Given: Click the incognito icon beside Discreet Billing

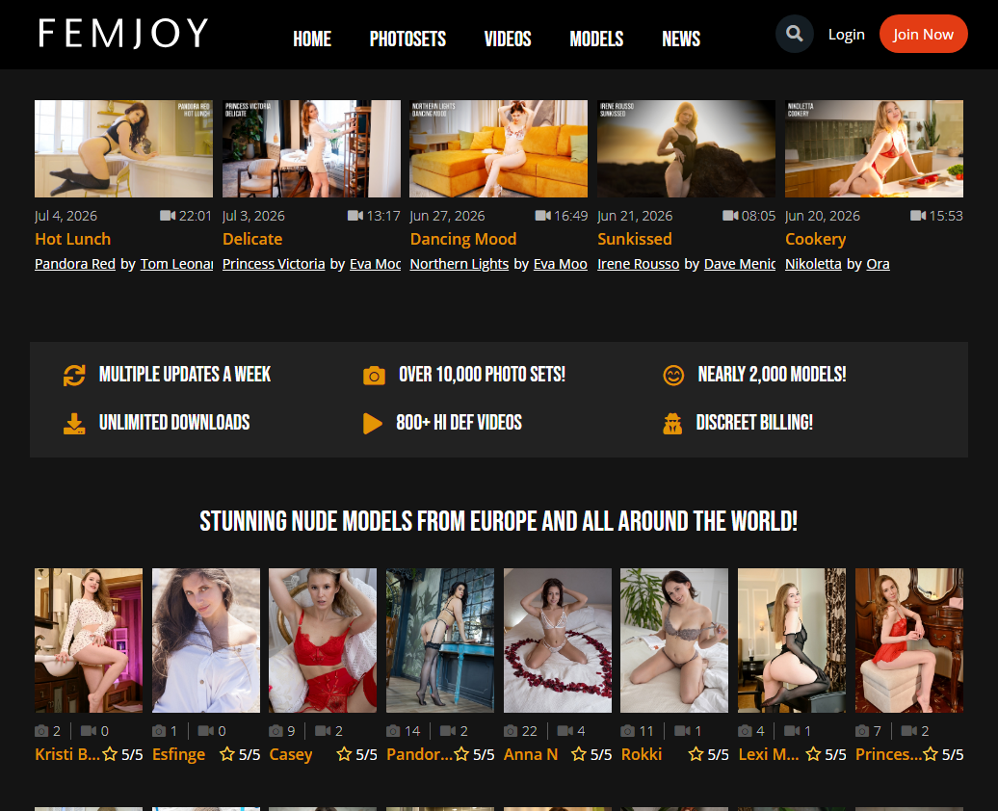Looking at the screenshot, I should (x=672, y=424).
